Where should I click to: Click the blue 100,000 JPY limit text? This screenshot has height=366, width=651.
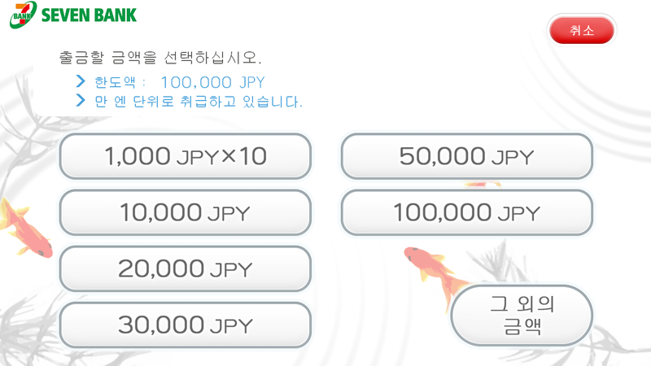[x=212, y=82]
